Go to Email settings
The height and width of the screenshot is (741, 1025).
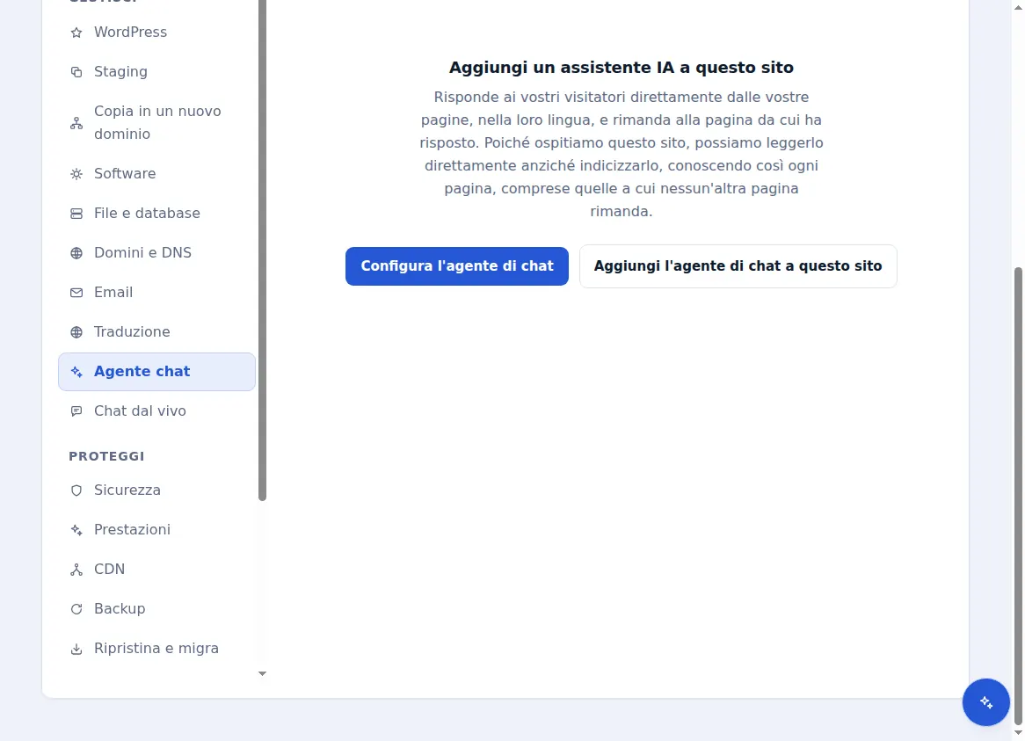(x=156, y=293)
